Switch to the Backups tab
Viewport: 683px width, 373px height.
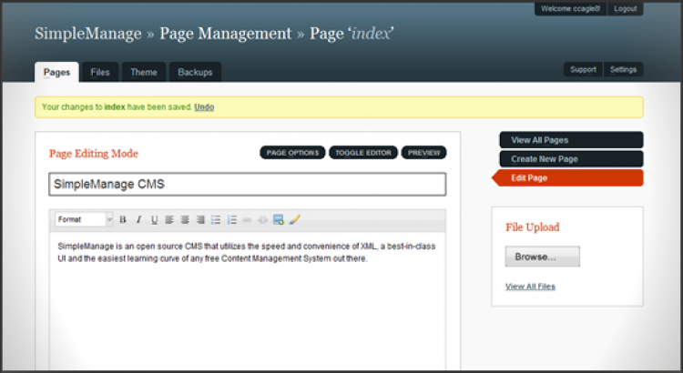[195, 72]
